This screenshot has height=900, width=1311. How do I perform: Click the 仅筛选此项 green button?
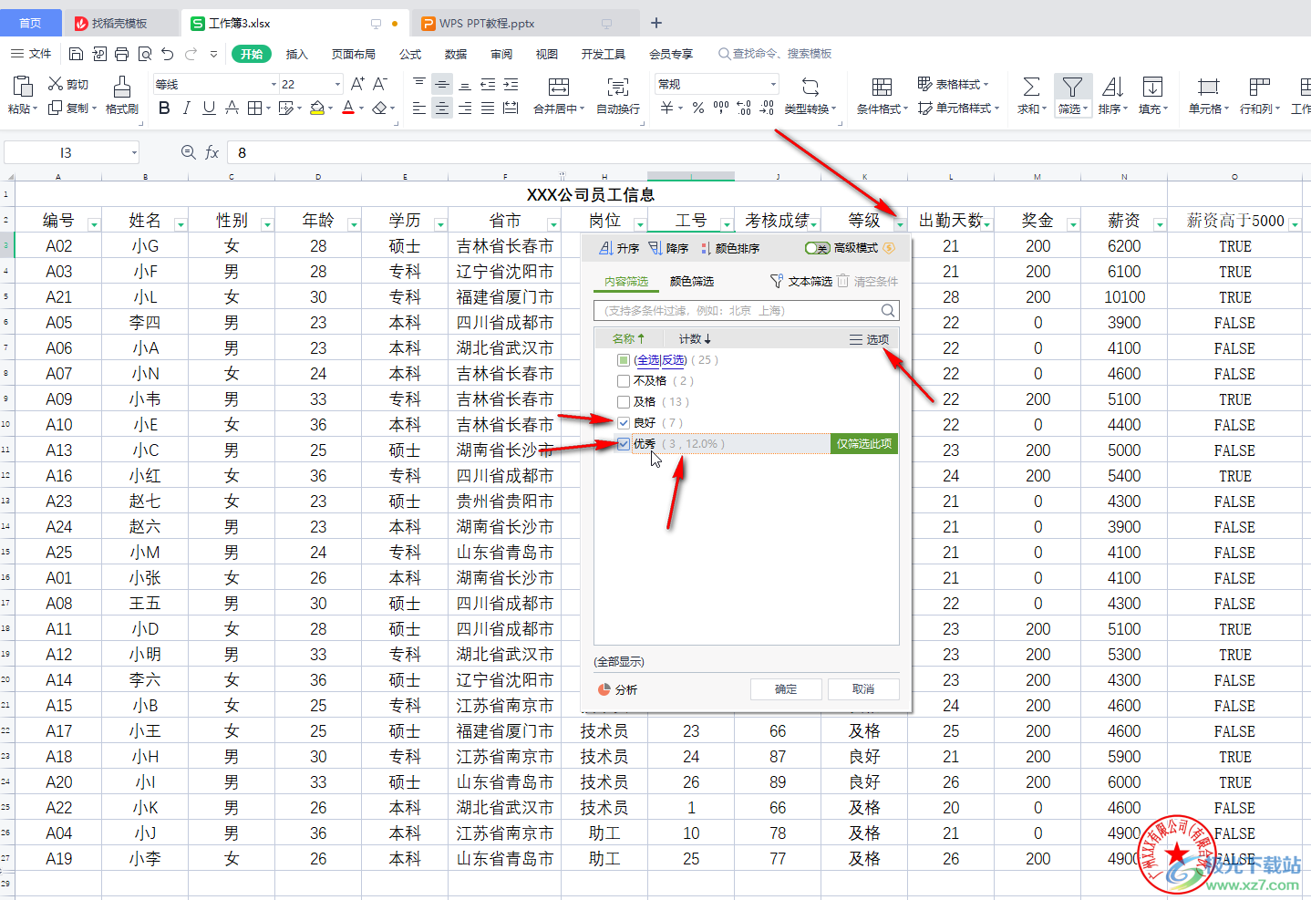pos(864,444)
